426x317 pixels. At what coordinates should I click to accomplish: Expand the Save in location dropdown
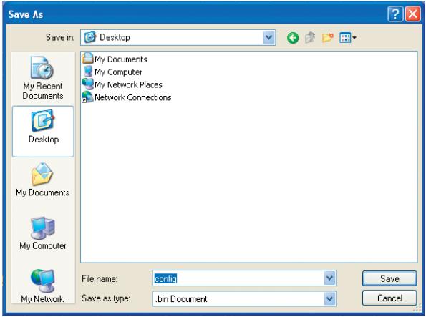[x=269, y=37]
